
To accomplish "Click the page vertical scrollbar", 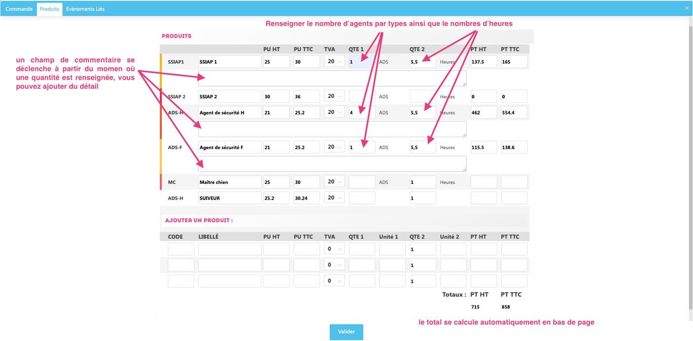I will coord(690,167).
